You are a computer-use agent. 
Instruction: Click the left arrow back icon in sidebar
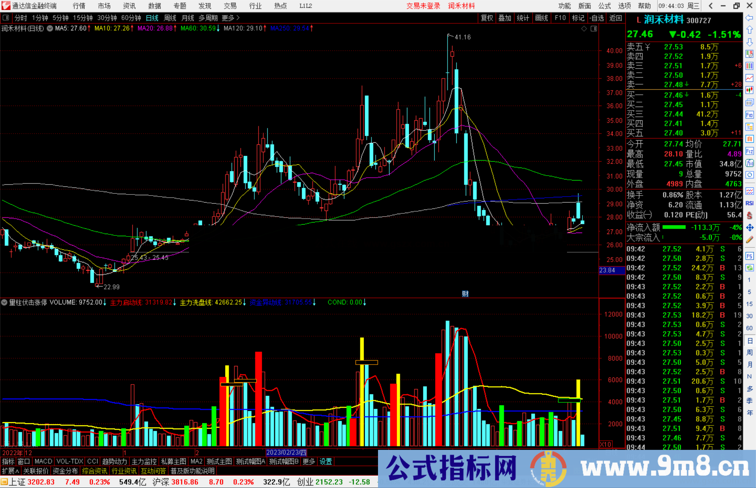tap(749, 18)
